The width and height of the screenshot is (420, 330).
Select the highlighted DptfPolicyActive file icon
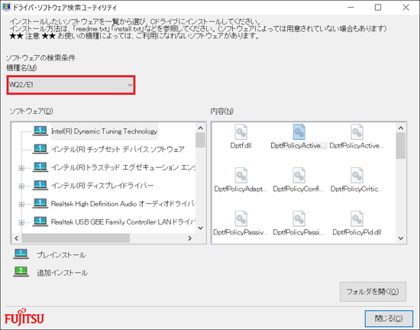pos(299,132)
